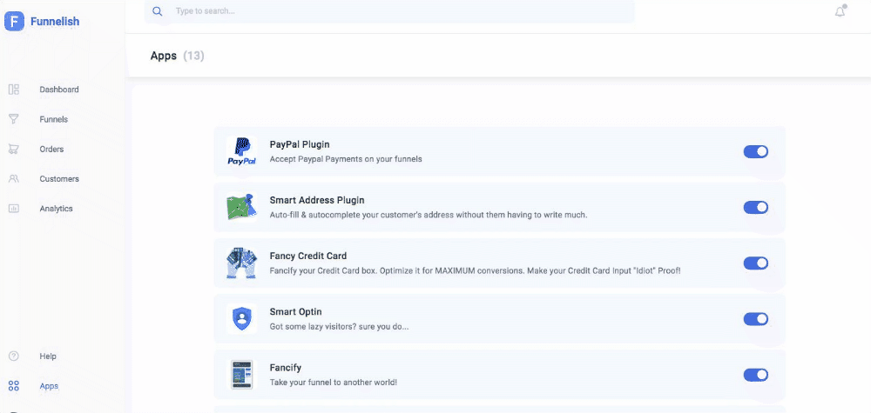
Task: Click the PayPal Plugin logo
Action: [241, 151]
